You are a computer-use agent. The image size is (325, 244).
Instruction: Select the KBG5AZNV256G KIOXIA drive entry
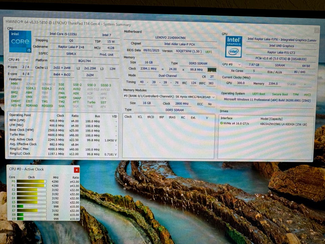click(x=283, y=124)
